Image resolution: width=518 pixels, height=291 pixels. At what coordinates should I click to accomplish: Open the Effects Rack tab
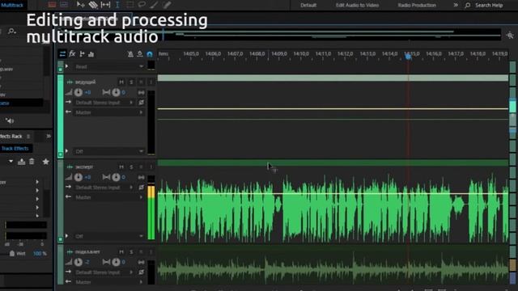tap(11, 137)
